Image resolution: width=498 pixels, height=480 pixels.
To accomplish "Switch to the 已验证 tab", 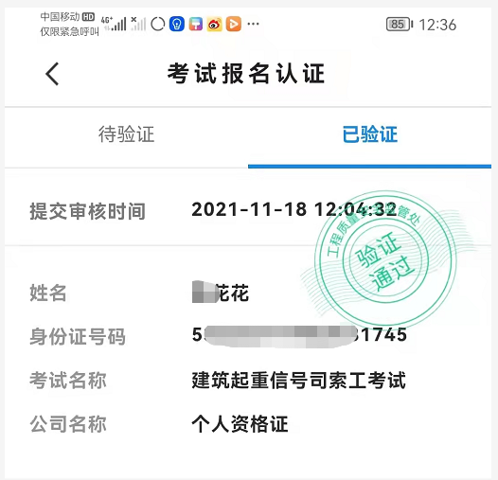I will [369, 134].
